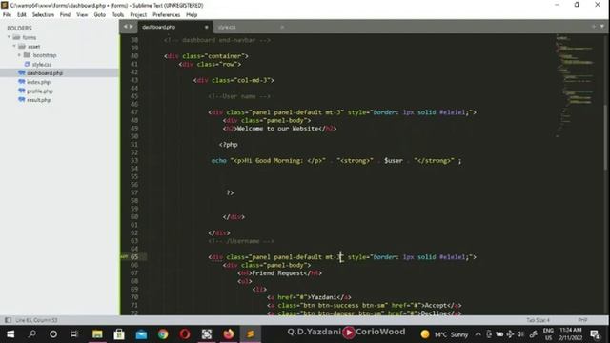This screenshot has width=610, height=343.
Task: Click the network tray icon
Action: click(x=510, y=334)
